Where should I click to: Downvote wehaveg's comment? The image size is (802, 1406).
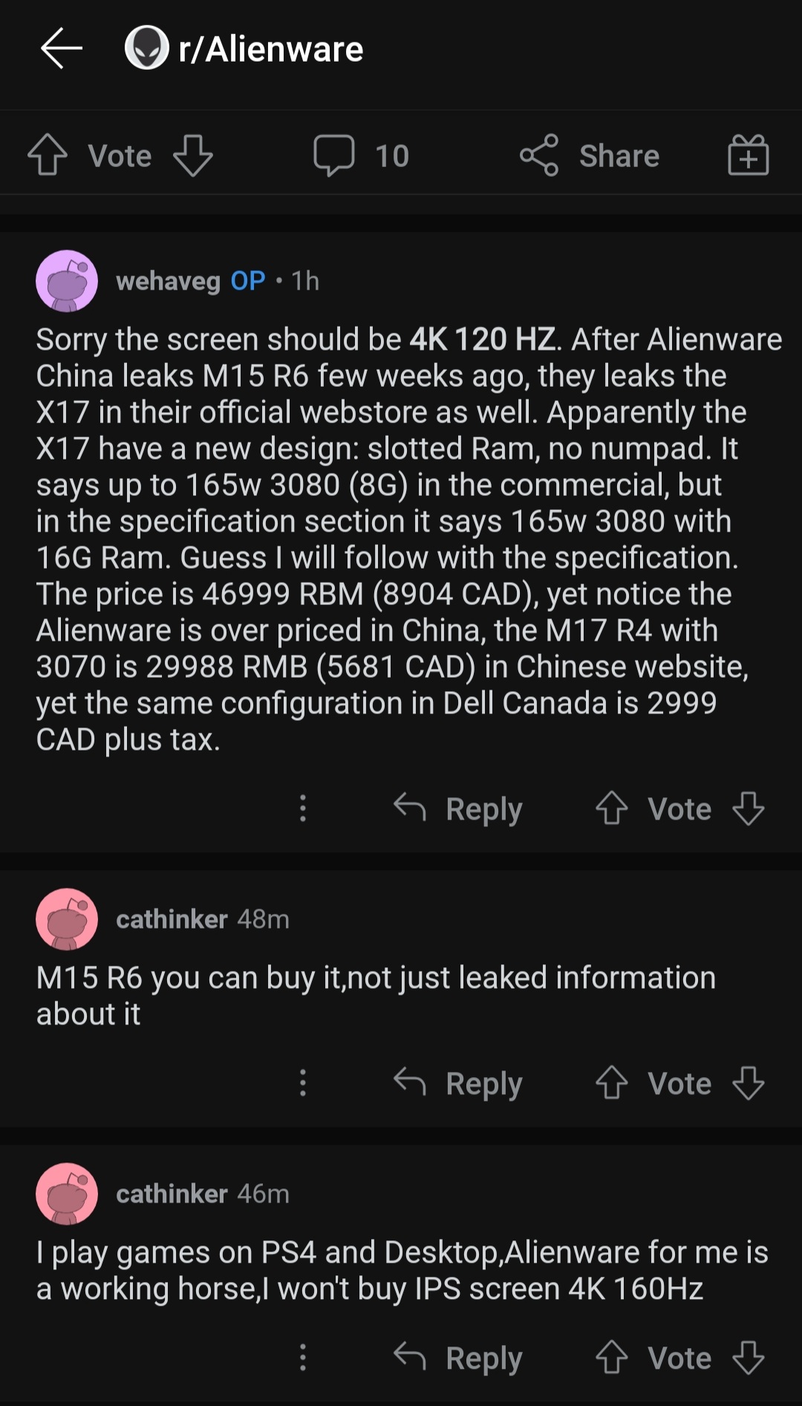pyautogui.click(x=749, y=808)
